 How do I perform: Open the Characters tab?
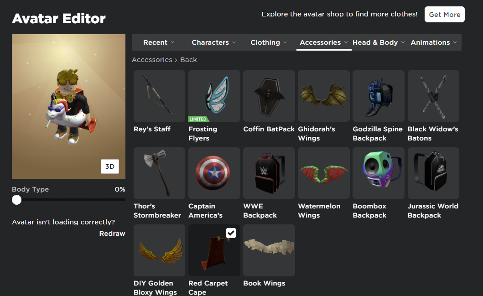click(213, 42)
